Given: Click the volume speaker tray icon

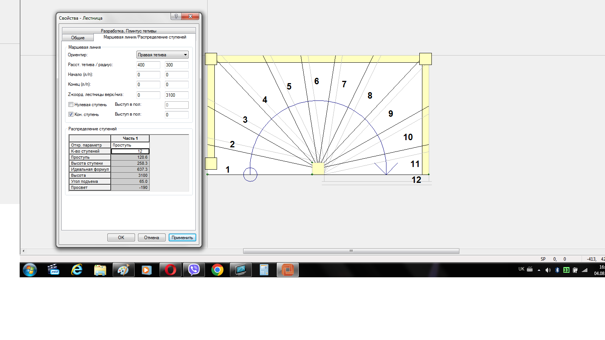Looking at the screenshot, I should (x=548, y=270).
